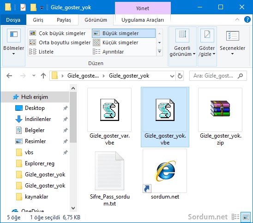Click the pin icon beside Resimler
253x223 pixels.
(65, 141)
